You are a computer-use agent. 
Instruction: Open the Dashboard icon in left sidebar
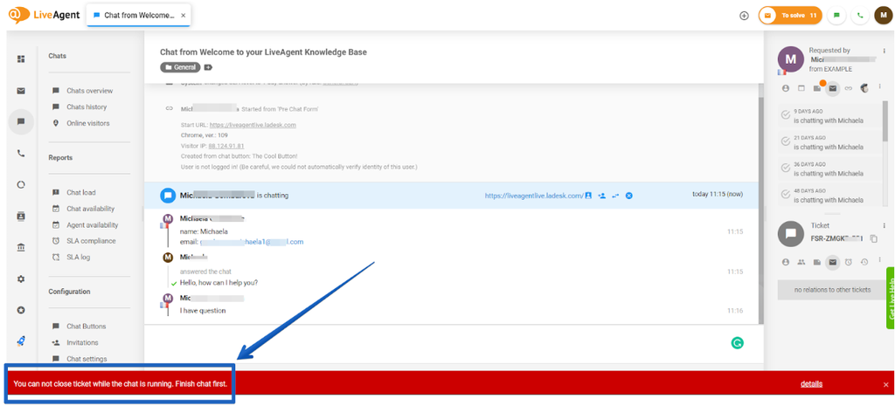tap(21, 58)
